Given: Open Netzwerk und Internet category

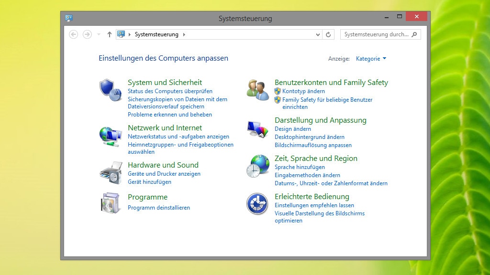Looking at the screenshot, I should coord(165,127).
